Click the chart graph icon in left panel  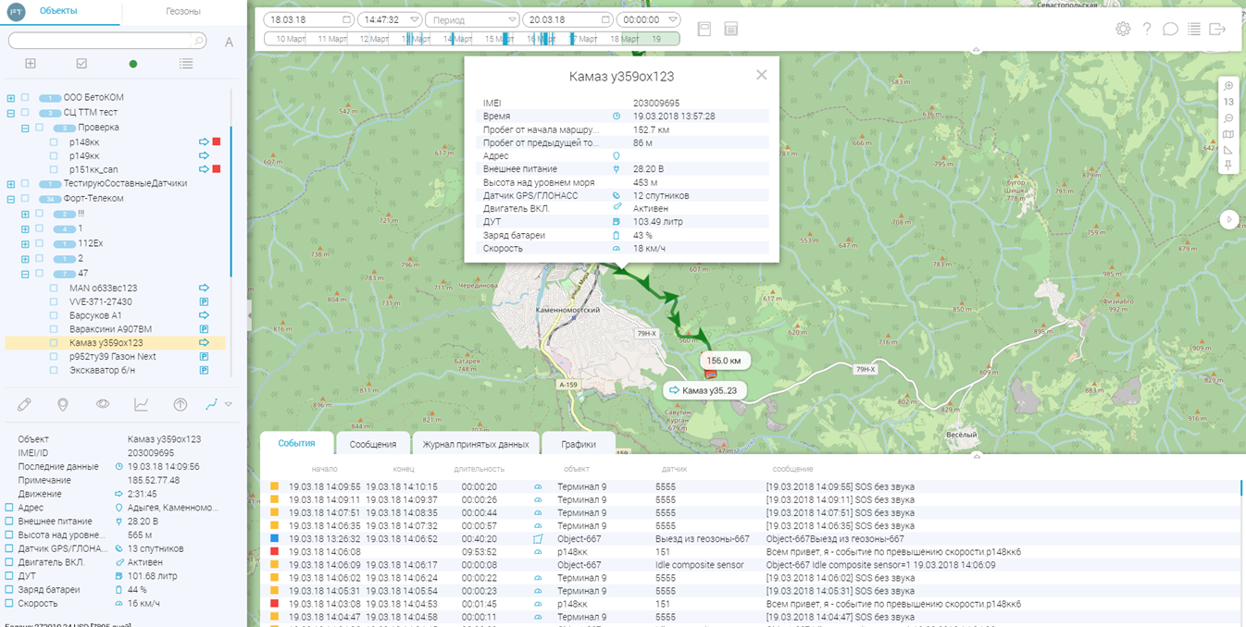coord(142,404)
